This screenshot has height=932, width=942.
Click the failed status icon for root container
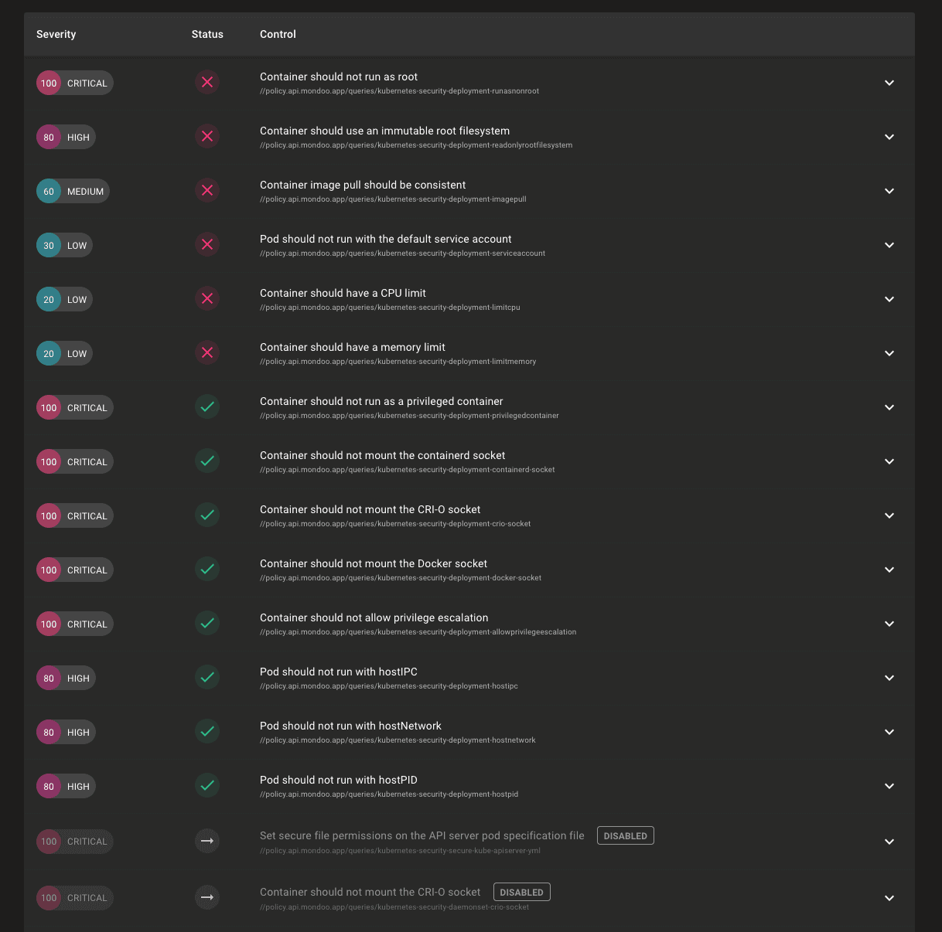tap(207, 83)
